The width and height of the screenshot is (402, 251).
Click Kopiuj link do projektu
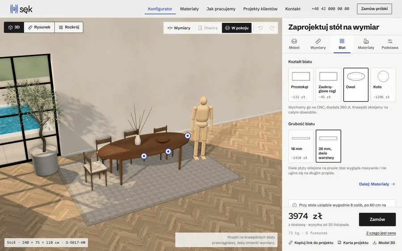(311, 243)
